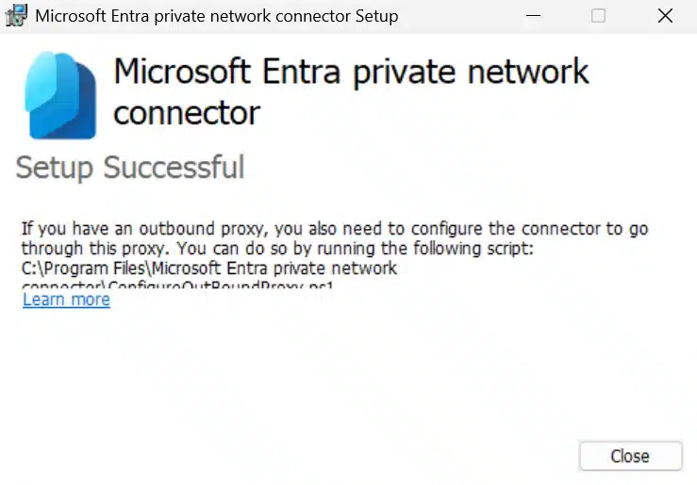
Task: Open the Learn more link
Action: (66, 299)
